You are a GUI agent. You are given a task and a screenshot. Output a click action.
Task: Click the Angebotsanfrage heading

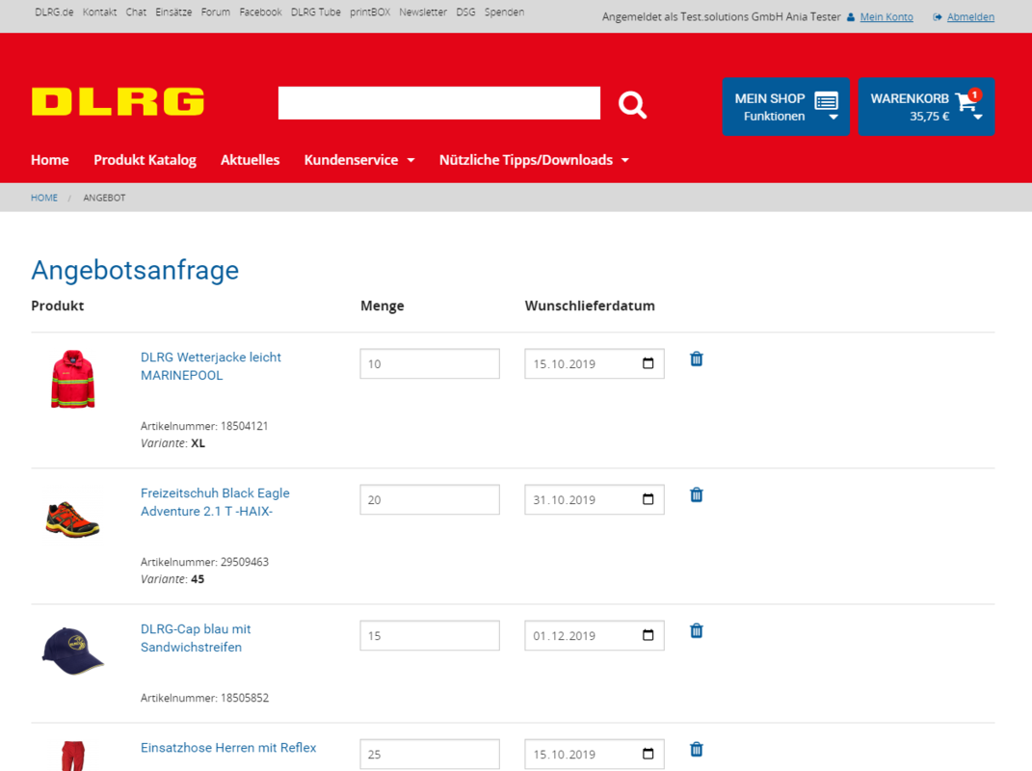(x=135, y=271)
